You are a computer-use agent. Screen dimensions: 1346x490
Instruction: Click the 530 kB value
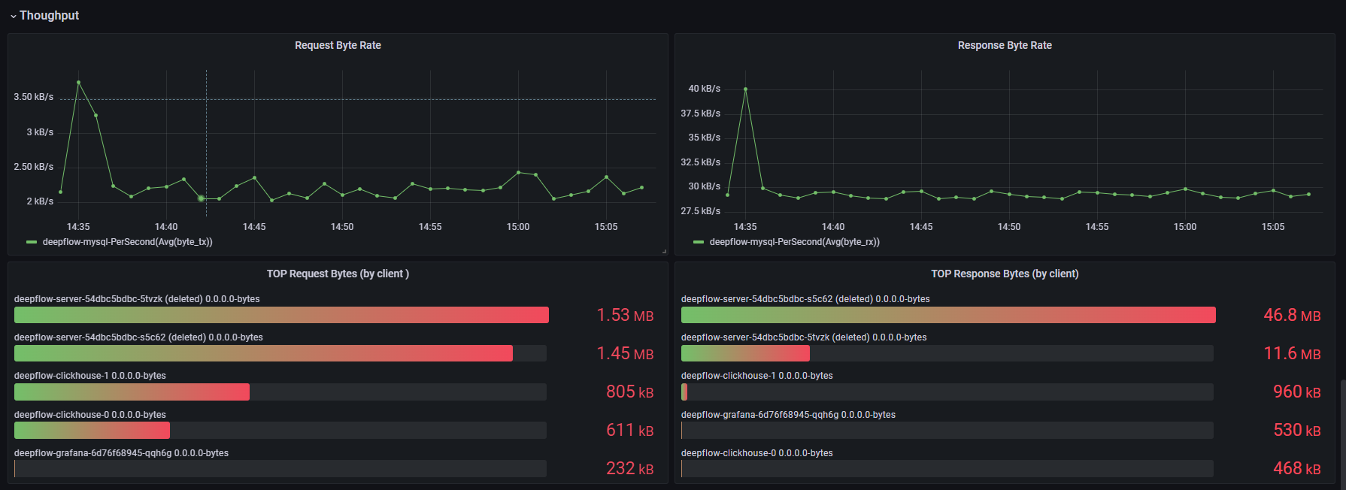[x=1296, y=430]
